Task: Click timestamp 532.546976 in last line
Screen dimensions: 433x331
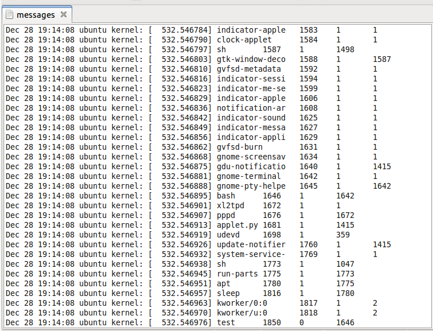Action: (x=185, y=323)
